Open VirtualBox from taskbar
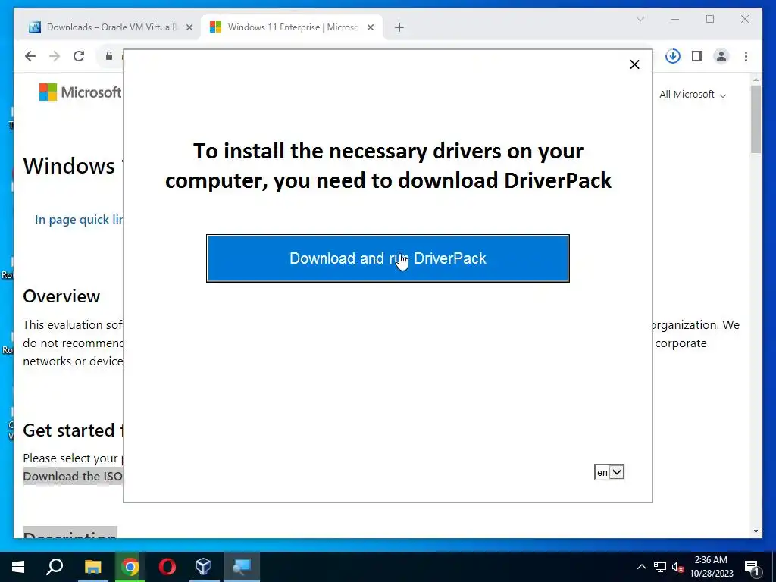The width and height of the screenshot is (776, 582). click(x=204, y=567)
